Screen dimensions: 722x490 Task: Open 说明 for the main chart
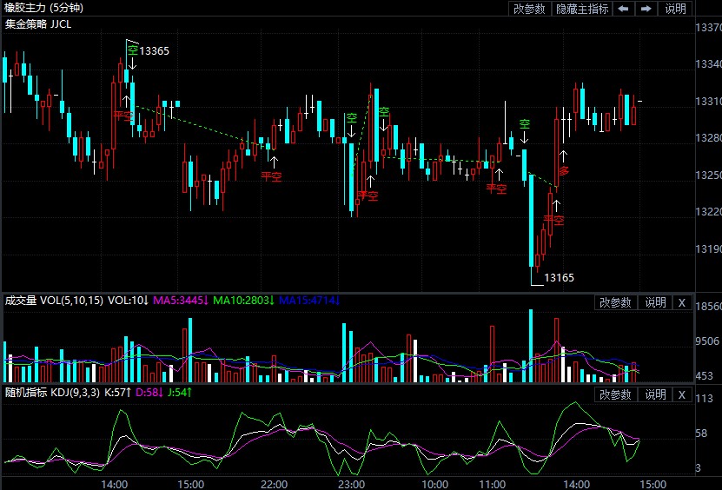675,9
